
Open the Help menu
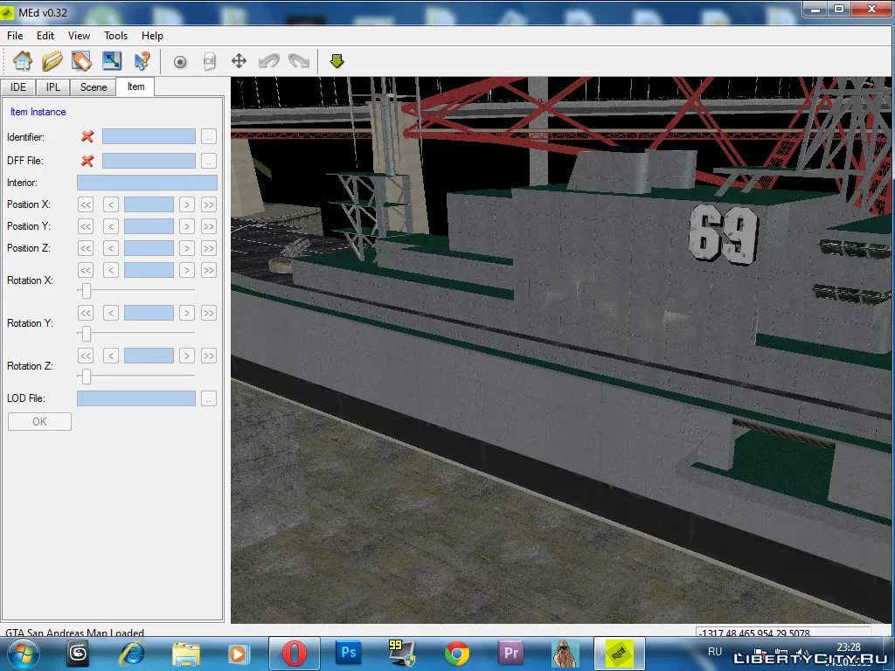pyautogui.click(x=152, y=35)
